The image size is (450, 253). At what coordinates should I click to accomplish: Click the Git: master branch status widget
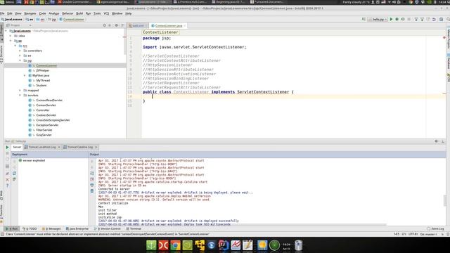[x=428, y=234]
